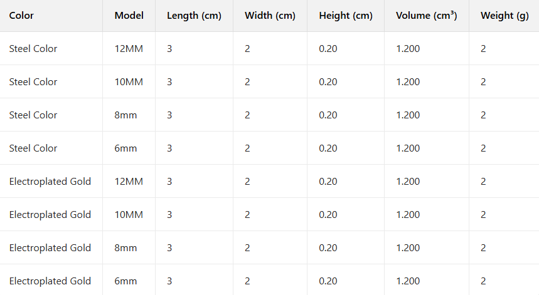
Task: Select 6mm model in Steel Color row
Action: 125,148
